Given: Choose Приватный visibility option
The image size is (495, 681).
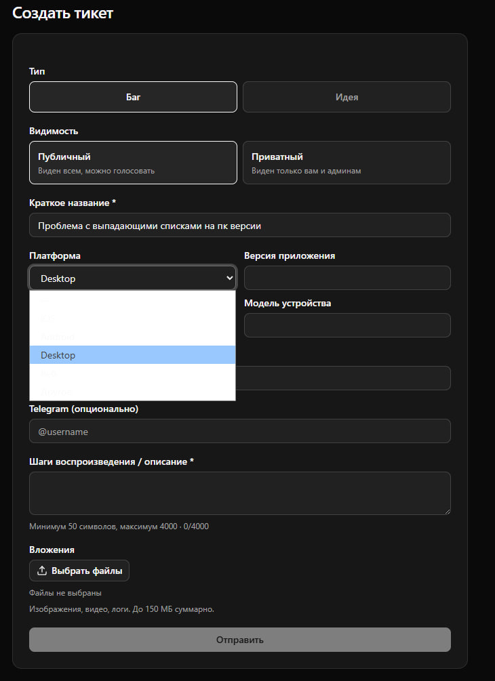Looking at the screenshot, I should click(346, 163).
